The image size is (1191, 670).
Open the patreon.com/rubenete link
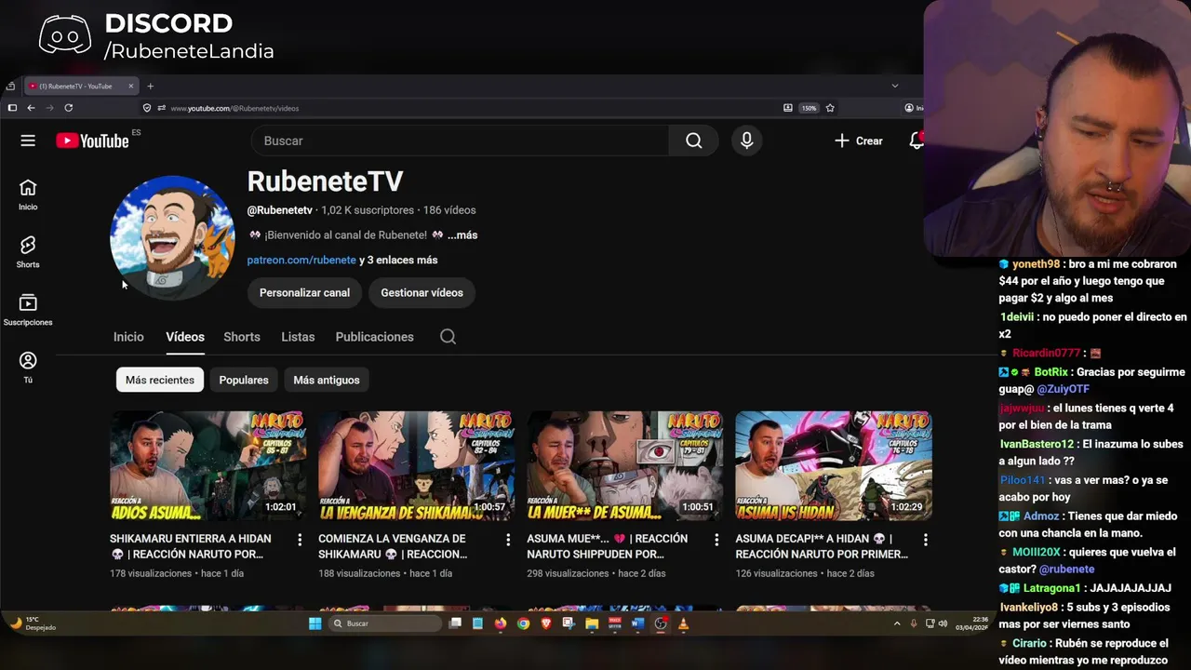301,261
